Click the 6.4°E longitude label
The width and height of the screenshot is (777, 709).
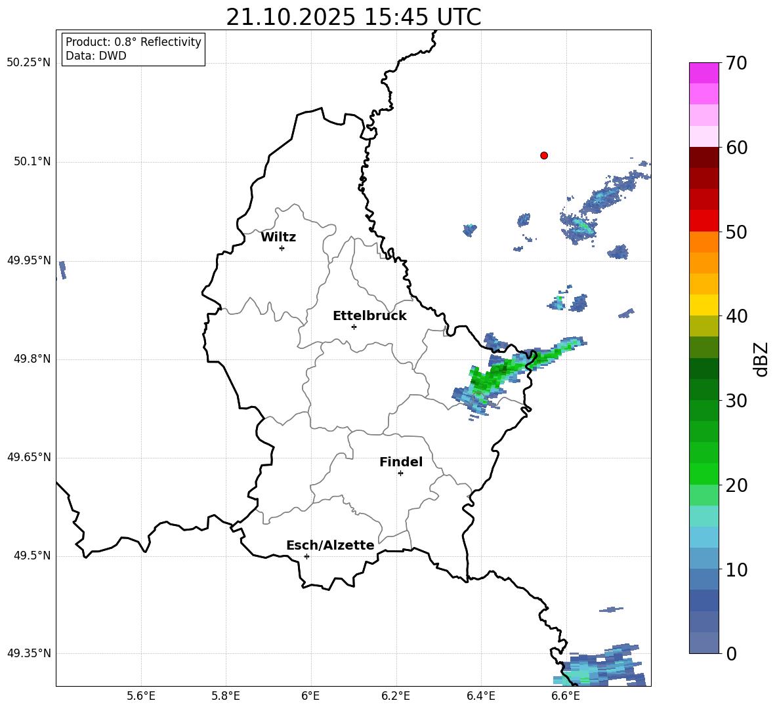(480, 696)
